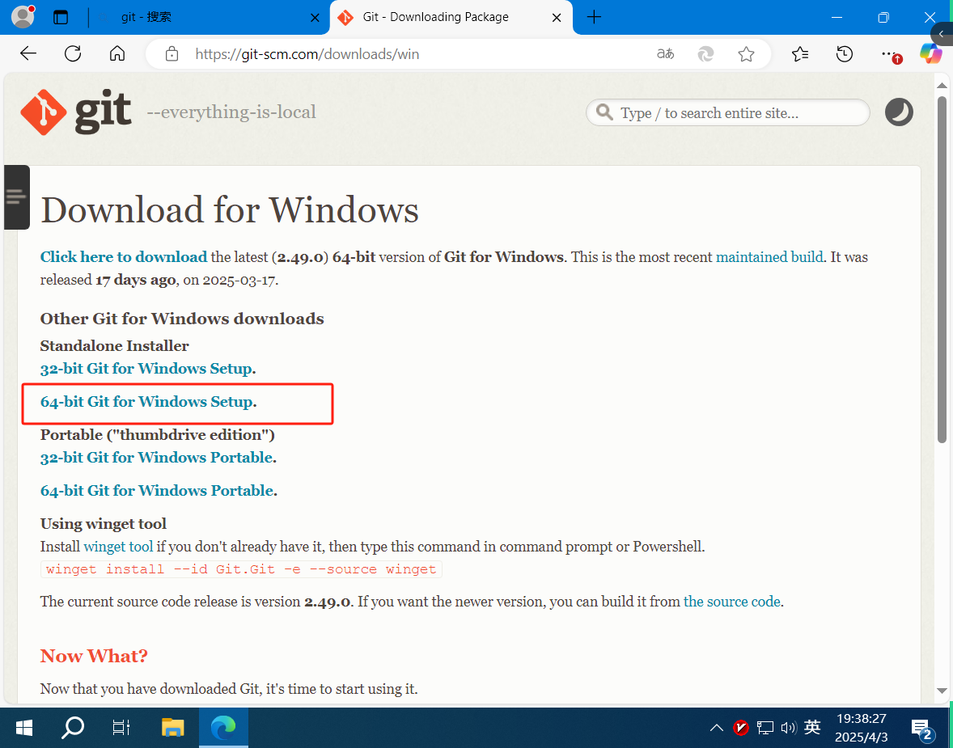Click the page vertical scrollbar thumb
Image resolution: width=953 pixels, height=748 pixels.
[x=942, y=269]
